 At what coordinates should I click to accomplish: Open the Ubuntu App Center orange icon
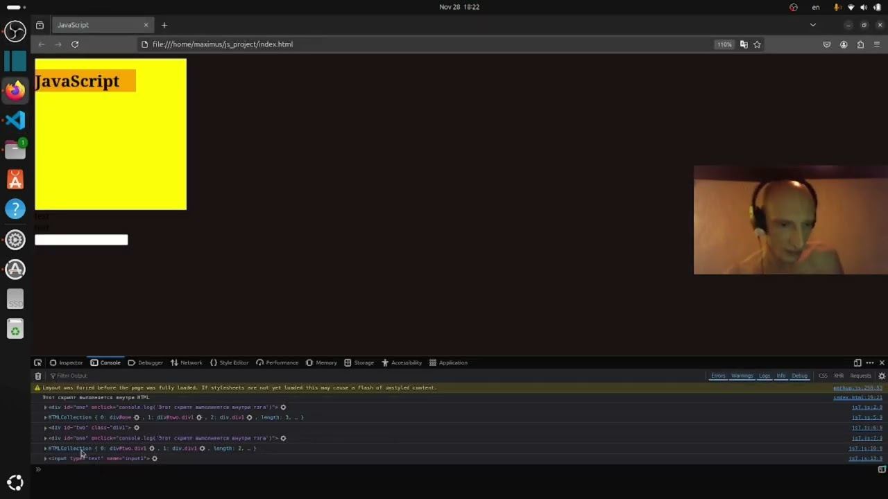point(15,180)
